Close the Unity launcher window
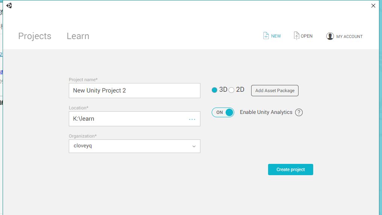Viewport: 382px width, 215px height. [373, 6]
